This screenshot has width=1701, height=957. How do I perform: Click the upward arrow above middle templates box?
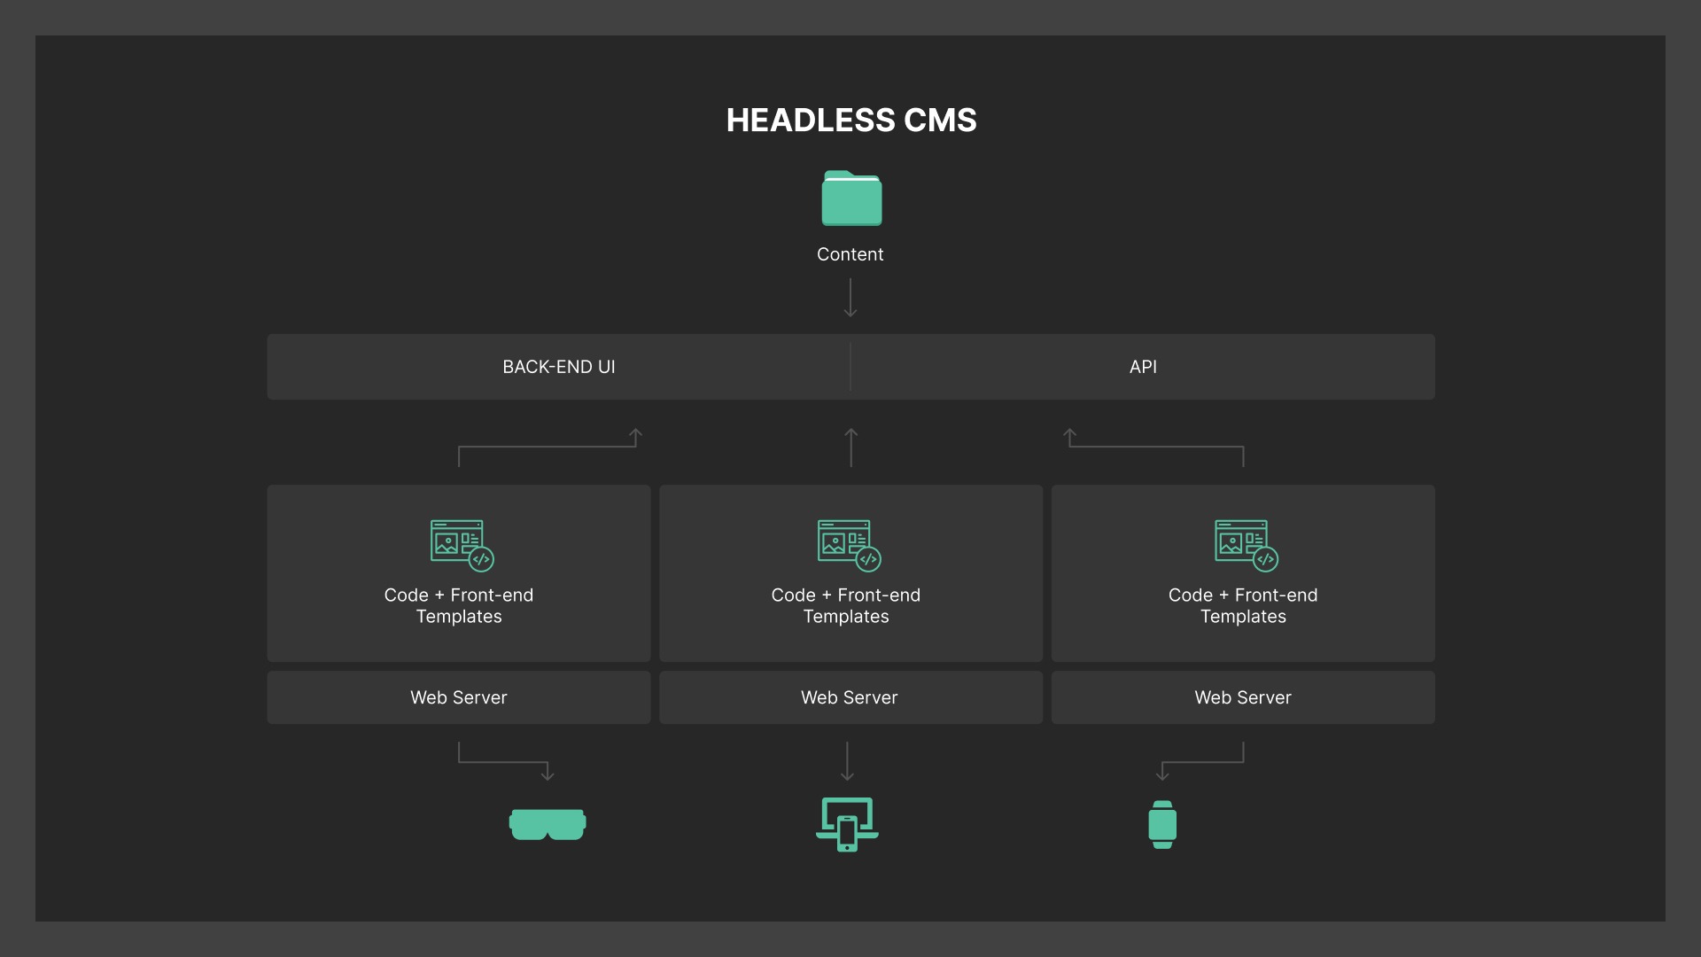tap(850, 447)
